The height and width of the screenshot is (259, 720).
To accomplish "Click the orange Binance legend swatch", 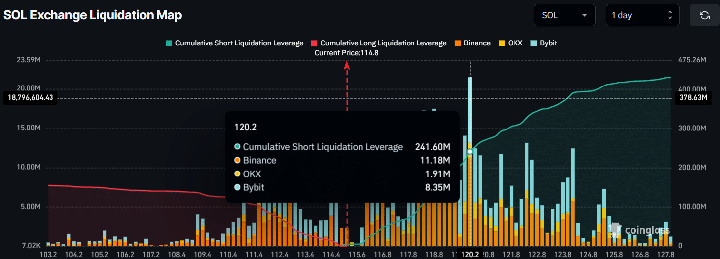I will click(x=458, y=43).
